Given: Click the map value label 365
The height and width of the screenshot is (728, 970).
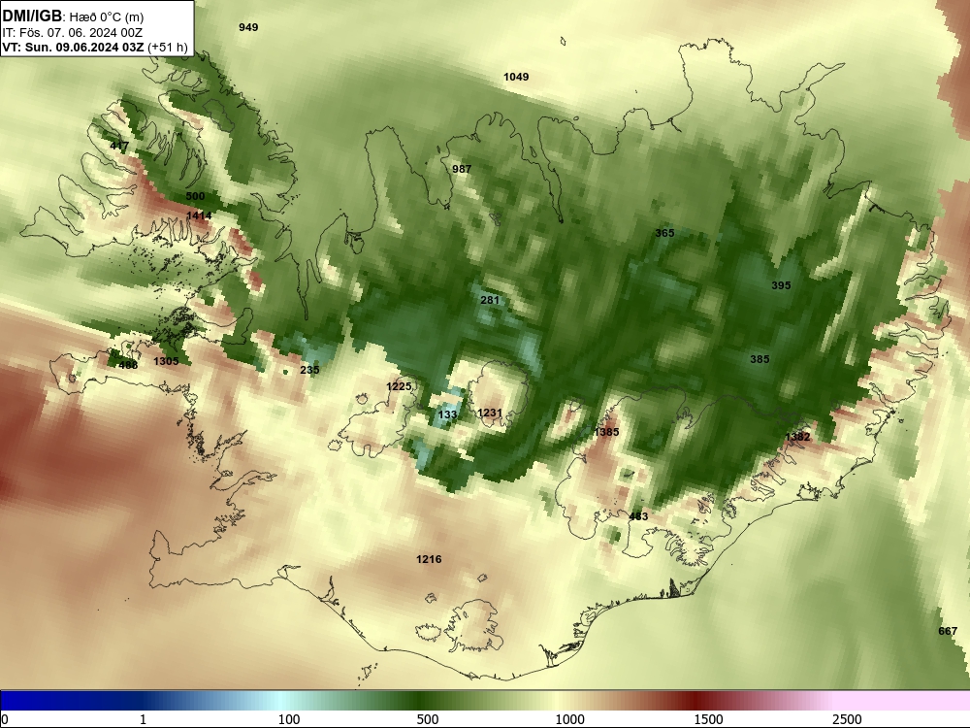Looking at the screenshot, I should 664,233.
